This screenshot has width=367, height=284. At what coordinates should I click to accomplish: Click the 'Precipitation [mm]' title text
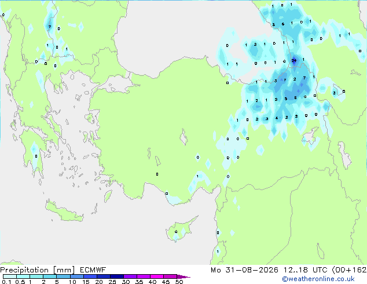37,270
